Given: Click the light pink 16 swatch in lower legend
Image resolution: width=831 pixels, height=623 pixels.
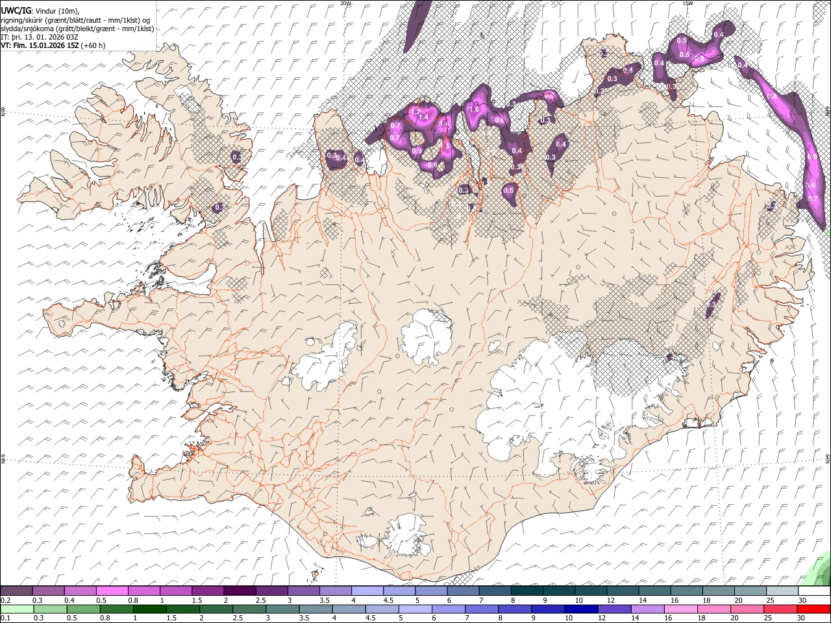Looking at the screenshot, I should pos(681,609).
